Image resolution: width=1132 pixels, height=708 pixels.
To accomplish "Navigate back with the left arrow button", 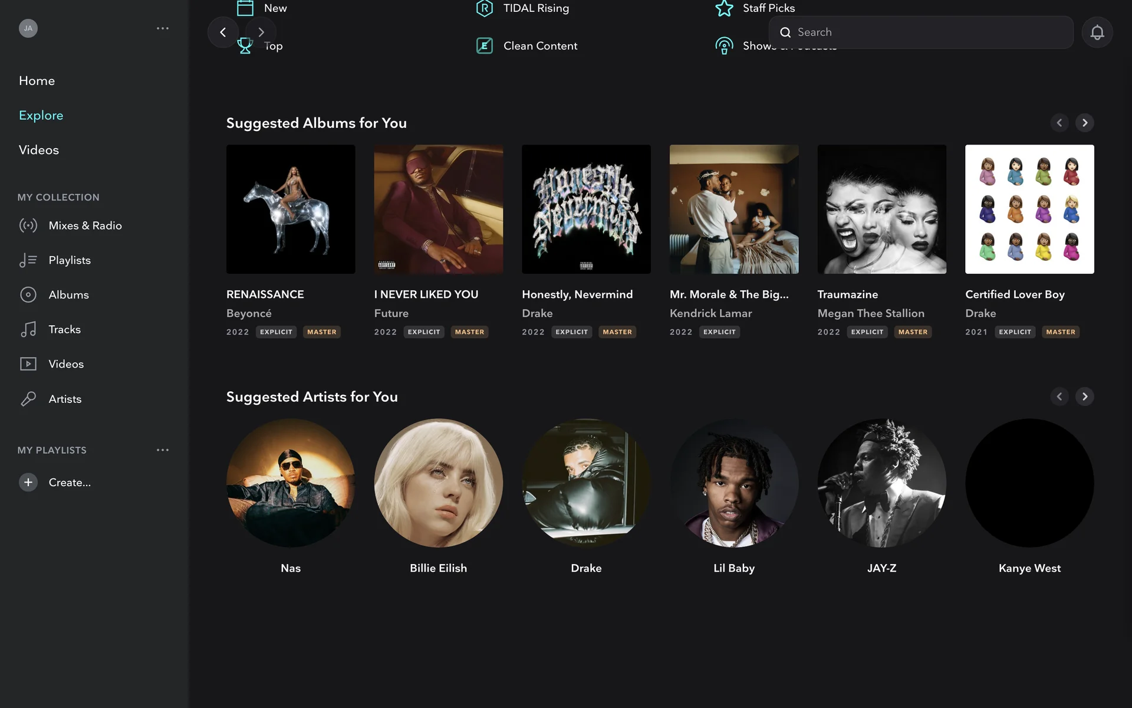I will (x=223, y=32).
